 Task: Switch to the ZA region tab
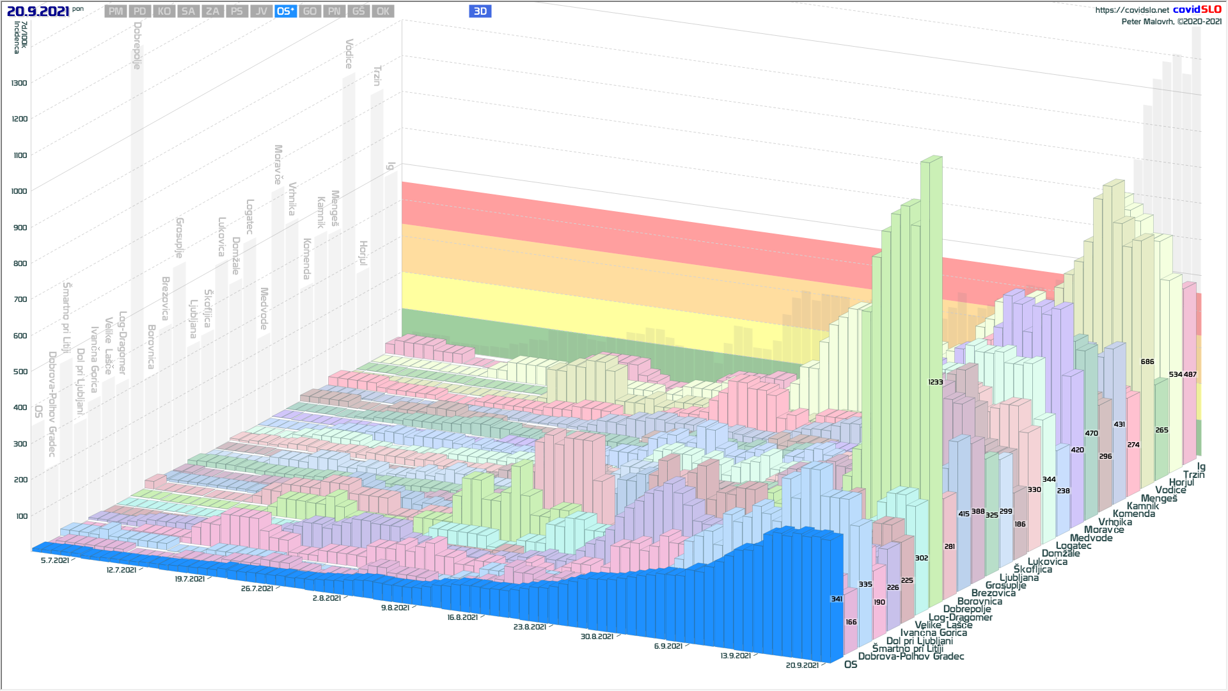[212, 12]
